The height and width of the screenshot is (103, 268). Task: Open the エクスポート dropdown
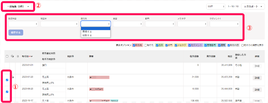(x=253, y=6)
